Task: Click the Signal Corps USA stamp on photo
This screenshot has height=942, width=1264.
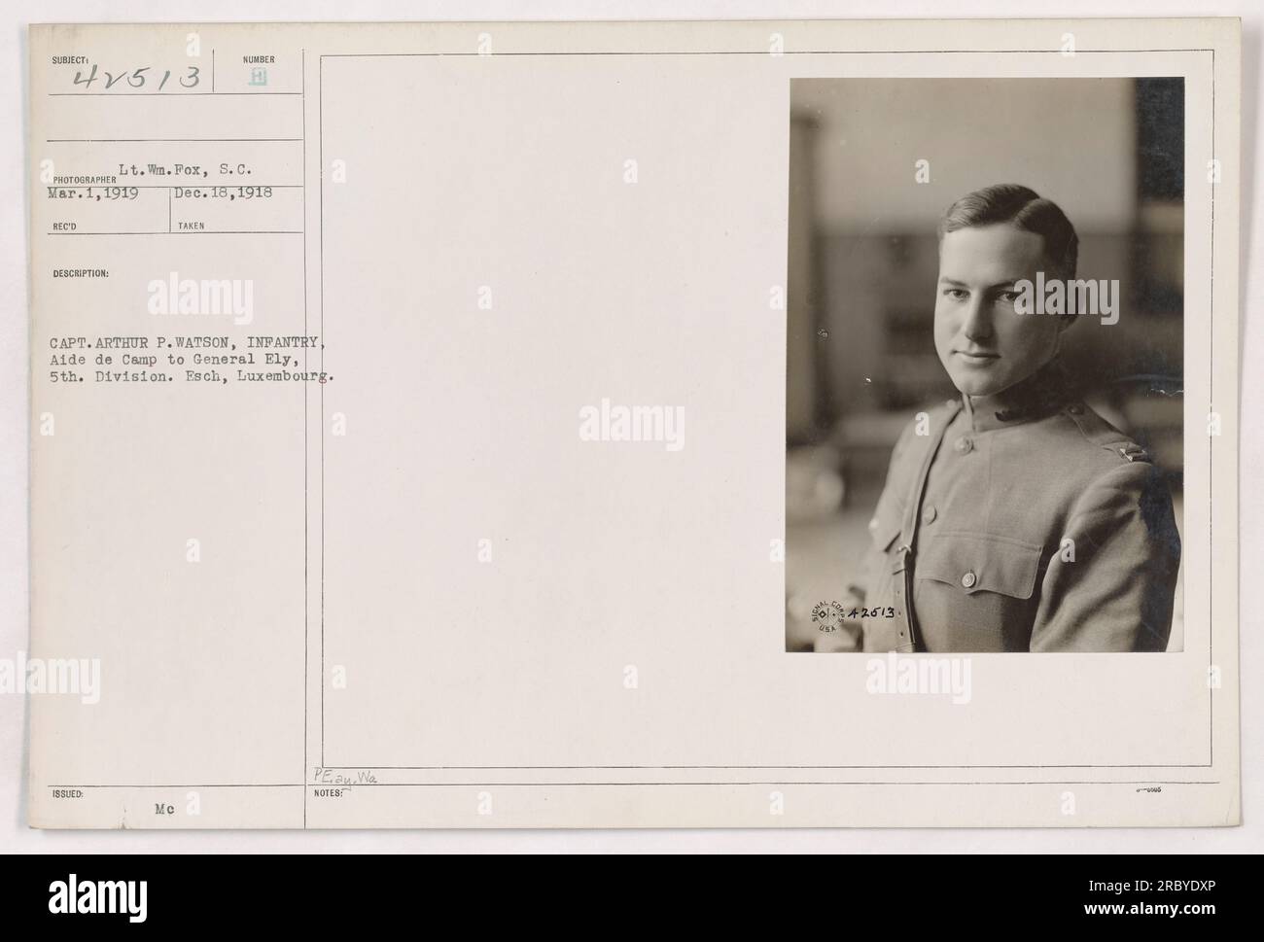Action: pyautogui.click(x=828, y=614)
